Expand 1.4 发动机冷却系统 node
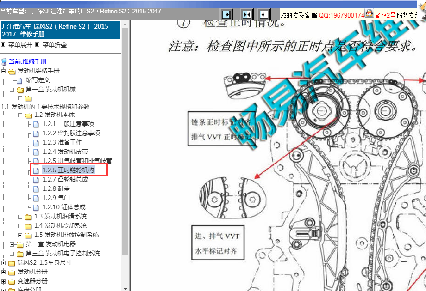The width and height of the screenshot is (426, 291). click(20, 226)
